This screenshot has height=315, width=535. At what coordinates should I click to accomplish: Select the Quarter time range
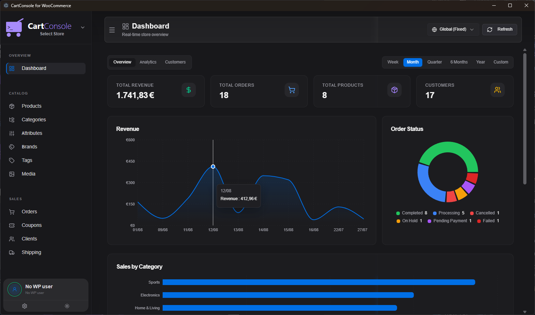pos(434,62)
